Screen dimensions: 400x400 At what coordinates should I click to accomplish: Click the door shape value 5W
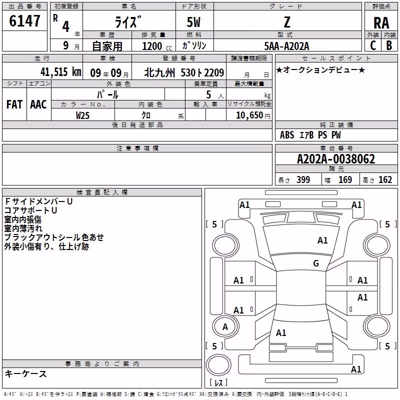point(194,22)
